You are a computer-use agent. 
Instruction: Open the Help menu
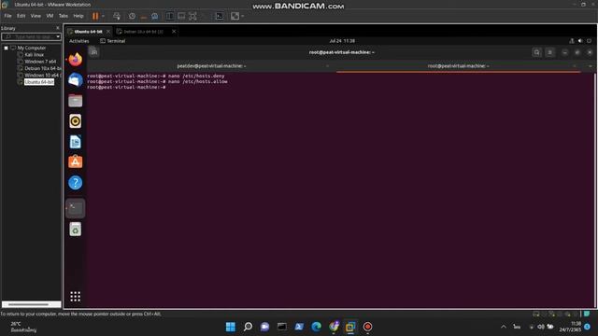(x=78, y=16)
